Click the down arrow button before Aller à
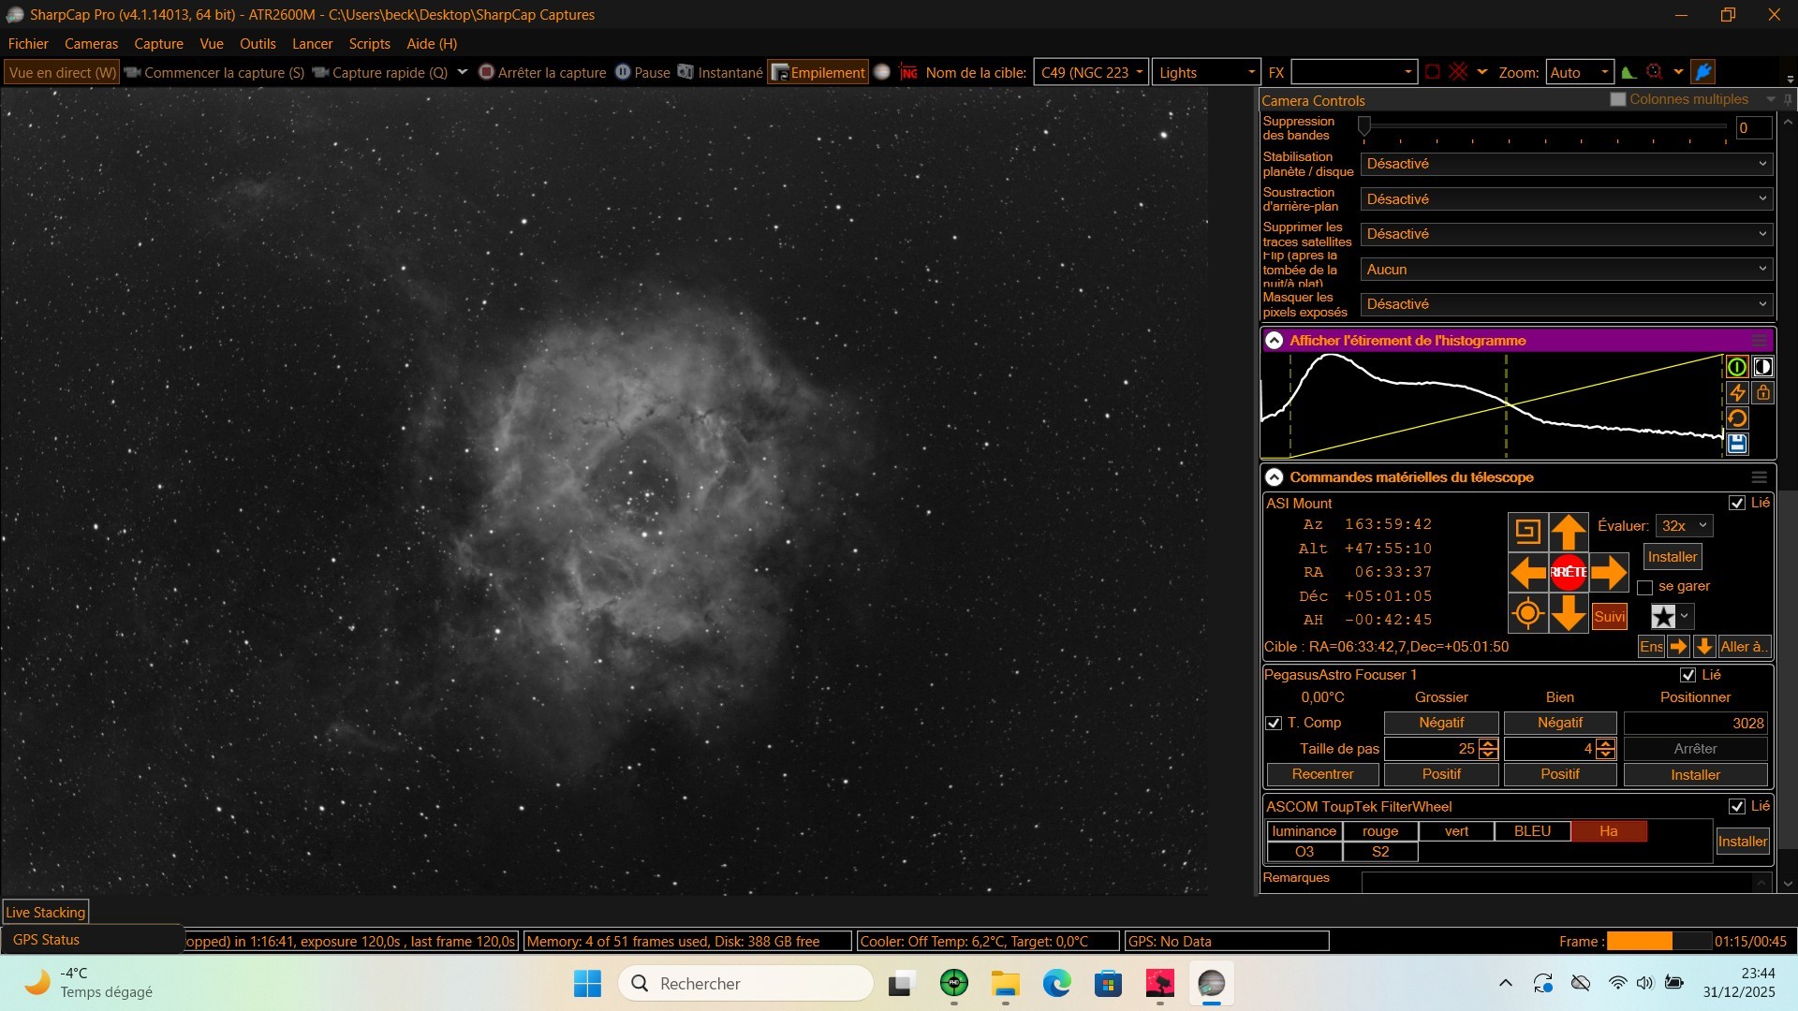The image size is (1798, 1011). 1704,647
